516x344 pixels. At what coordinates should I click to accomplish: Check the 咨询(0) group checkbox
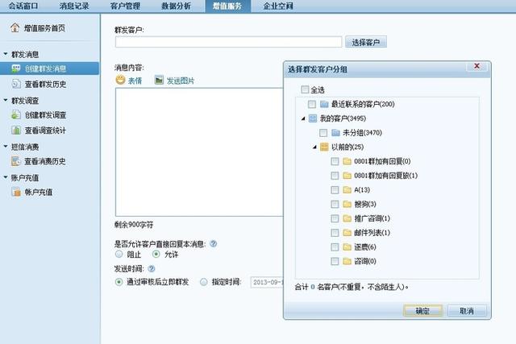[x=335, y=261]
